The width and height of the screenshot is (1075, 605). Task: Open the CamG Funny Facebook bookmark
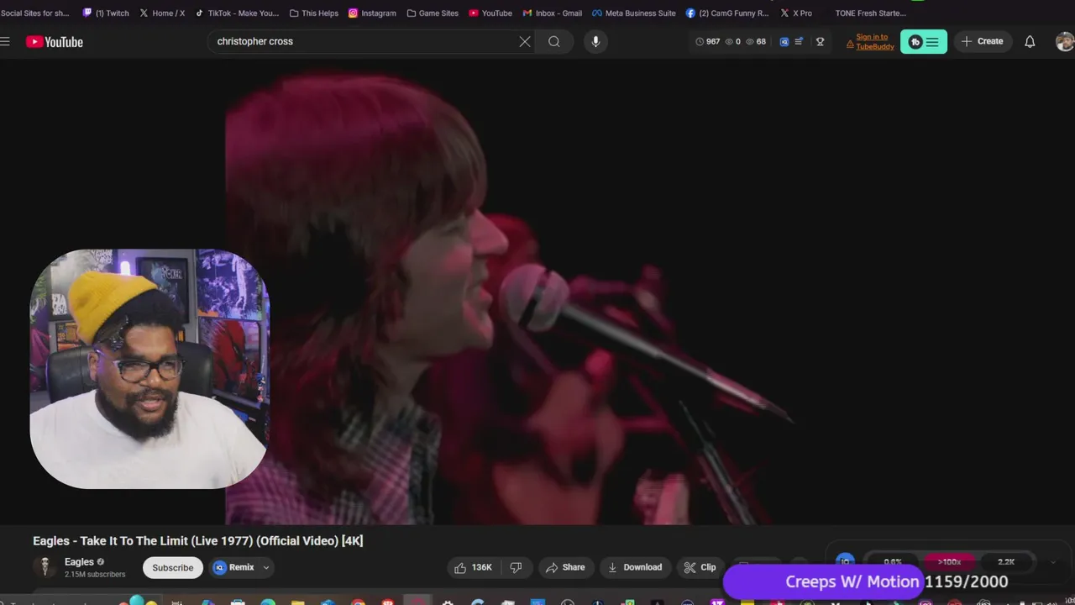tap(727, 13)
